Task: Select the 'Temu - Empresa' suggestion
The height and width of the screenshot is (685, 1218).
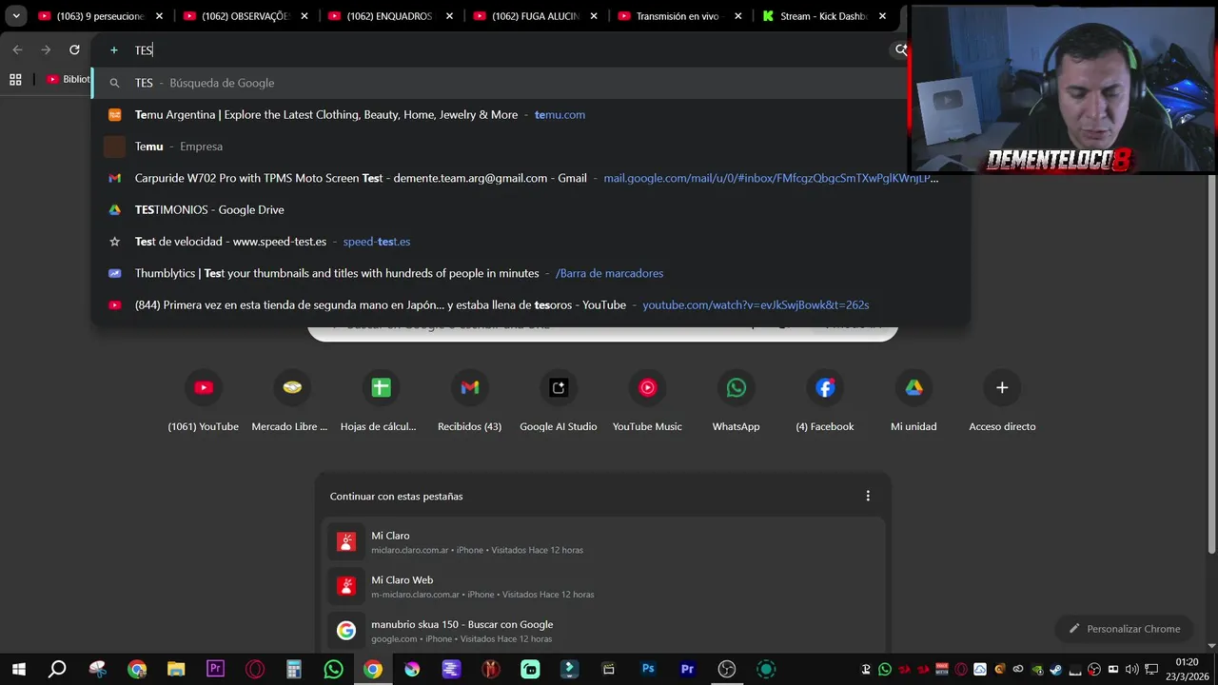Action: pos(530,147)
